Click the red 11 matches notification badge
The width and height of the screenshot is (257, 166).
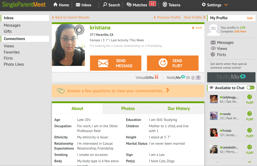[152, 4]
